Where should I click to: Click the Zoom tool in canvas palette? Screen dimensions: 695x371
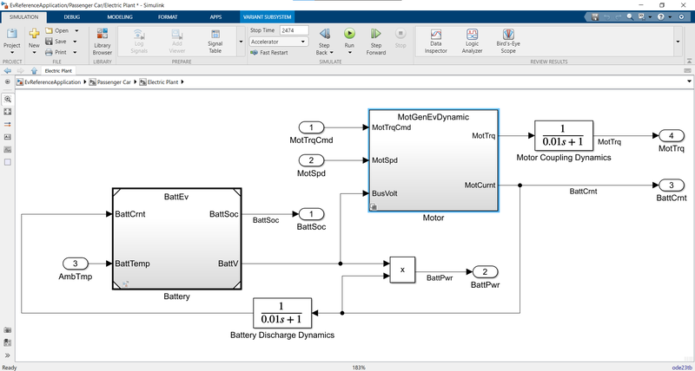[8, 100]
